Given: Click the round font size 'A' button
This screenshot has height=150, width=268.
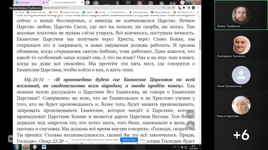Looking at the screenshot, I should 190,125.
